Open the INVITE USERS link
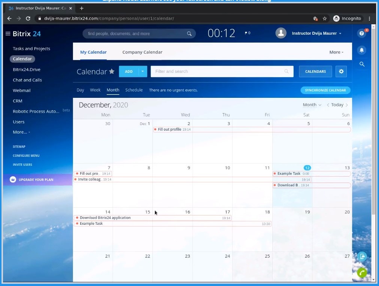Screen dimensions: 379x286 (22, 165)
